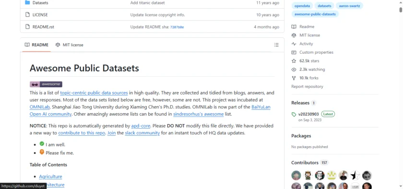The width and height of the screenshot is (403, 189).
Task: Click the scales icon beside MIT license
Action: (x=294, y=35)
